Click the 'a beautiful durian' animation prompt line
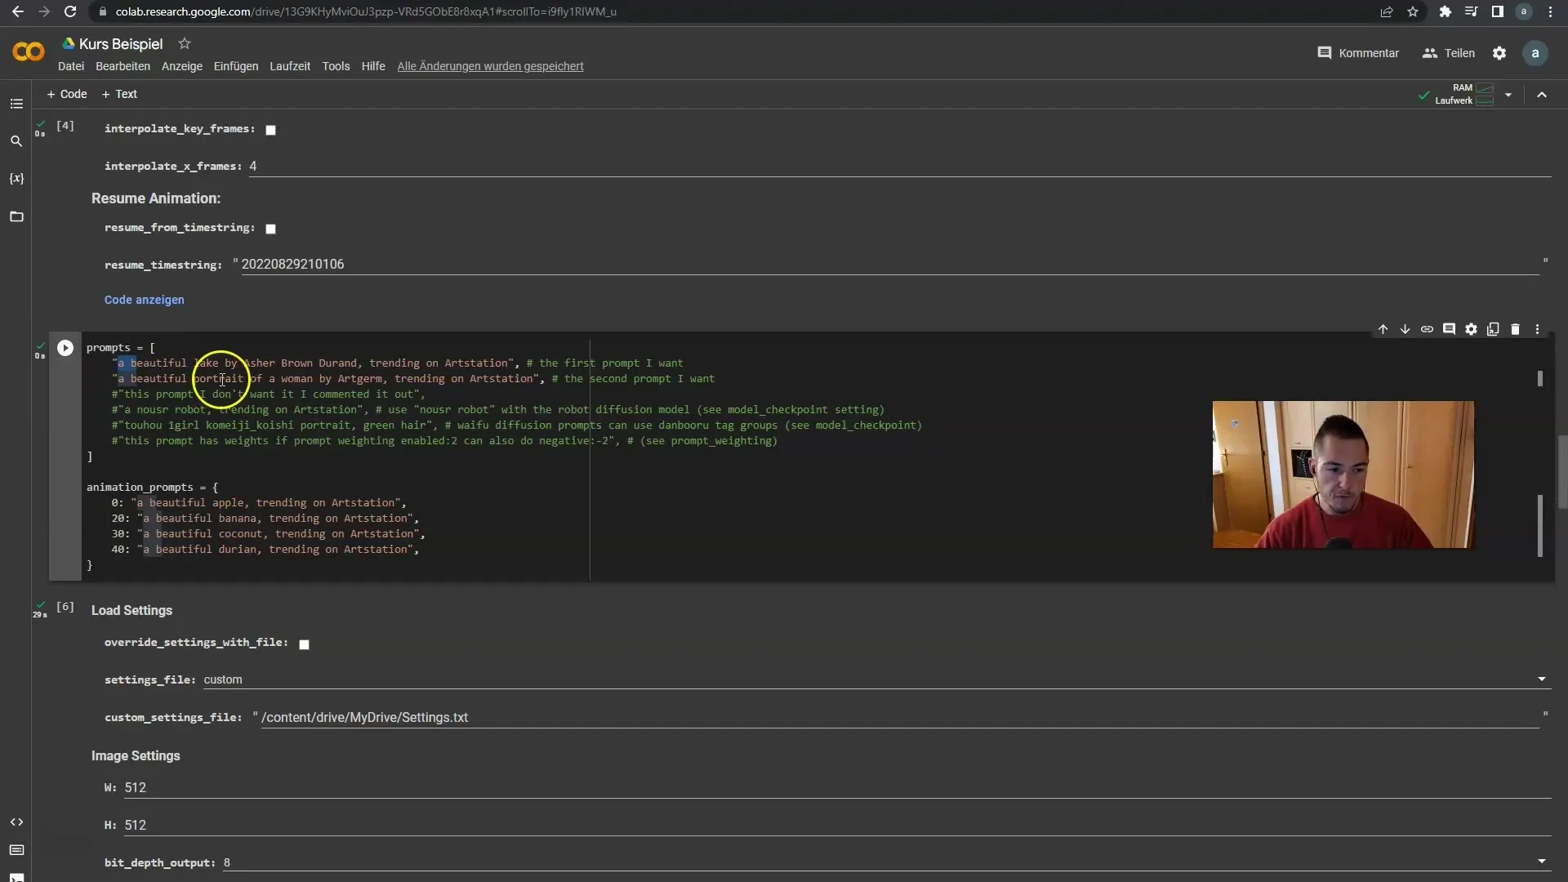 (x=265, y=550)
